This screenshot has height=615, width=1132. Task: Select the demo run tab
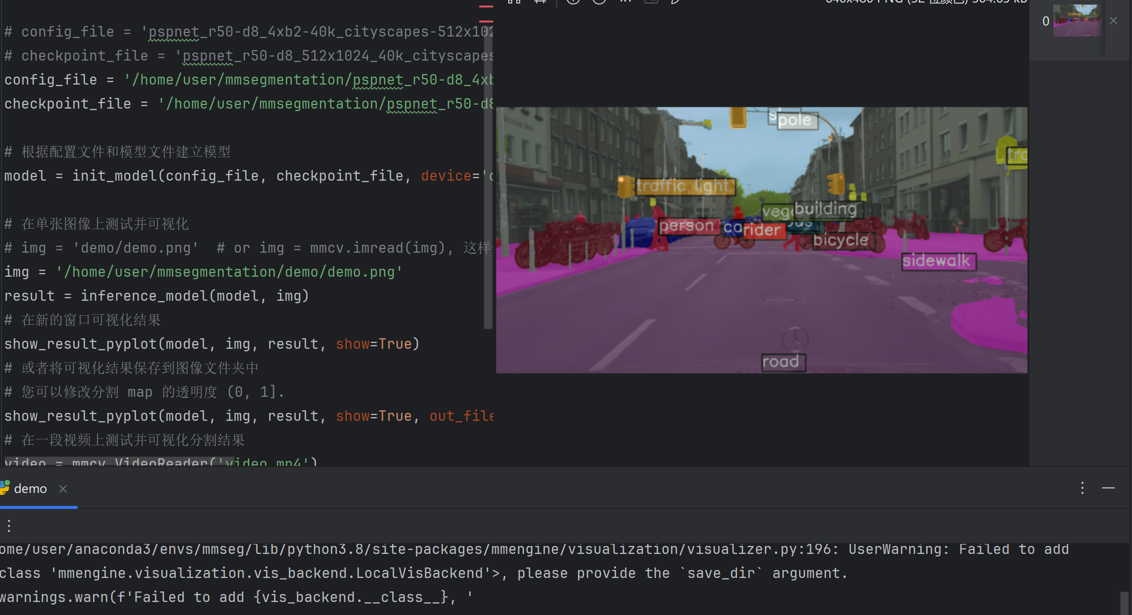click(x=31, y=489)
